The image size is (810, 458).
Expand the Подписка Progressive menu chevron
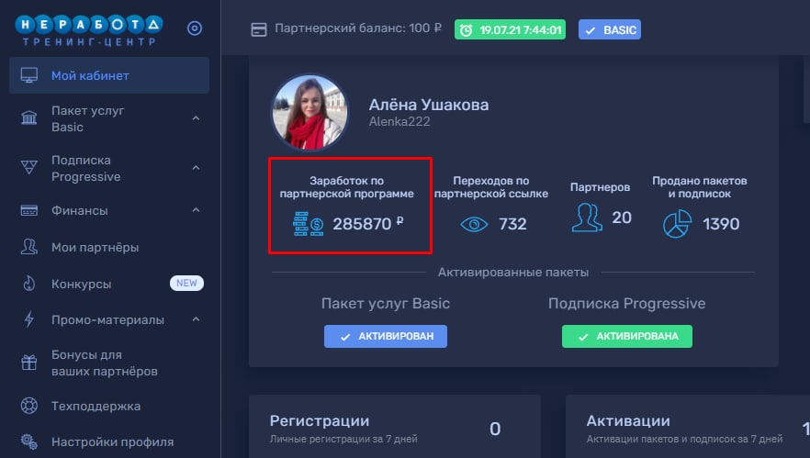click(x=196, y=168)
